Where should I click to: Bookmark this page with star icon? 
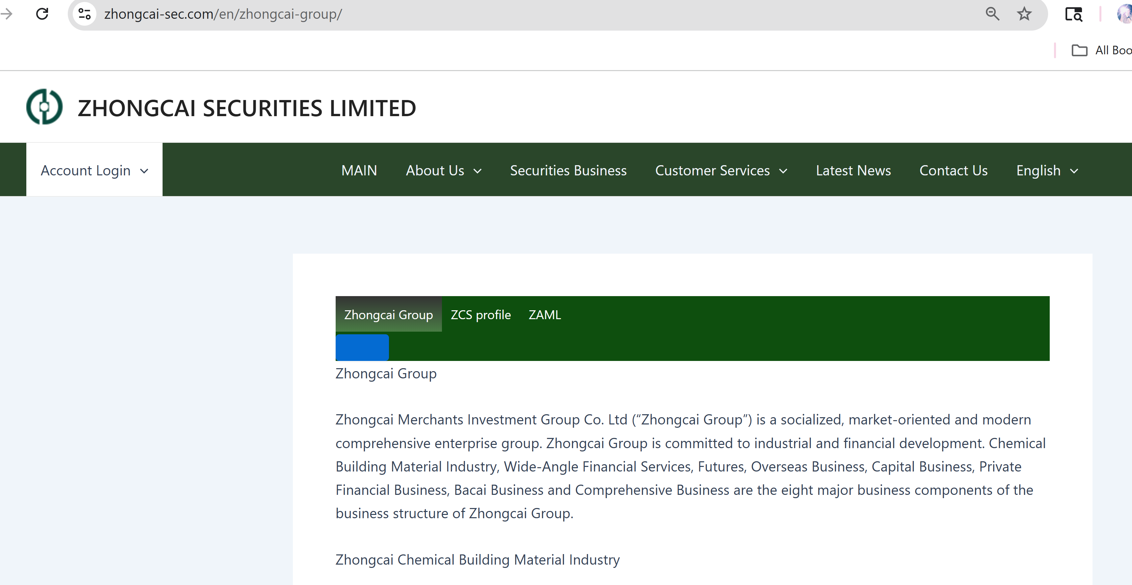tap(1024, 14)
